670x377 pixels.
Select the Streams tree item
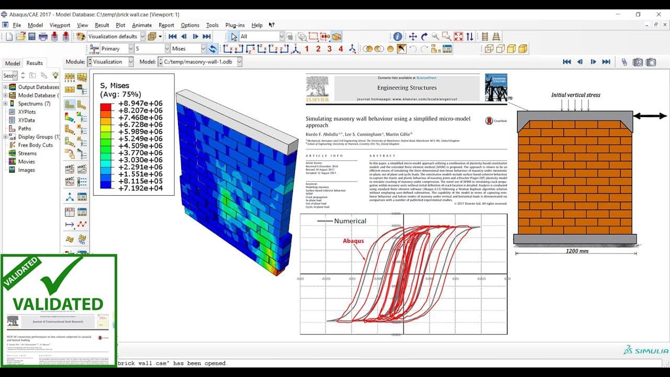pos(28,153)
